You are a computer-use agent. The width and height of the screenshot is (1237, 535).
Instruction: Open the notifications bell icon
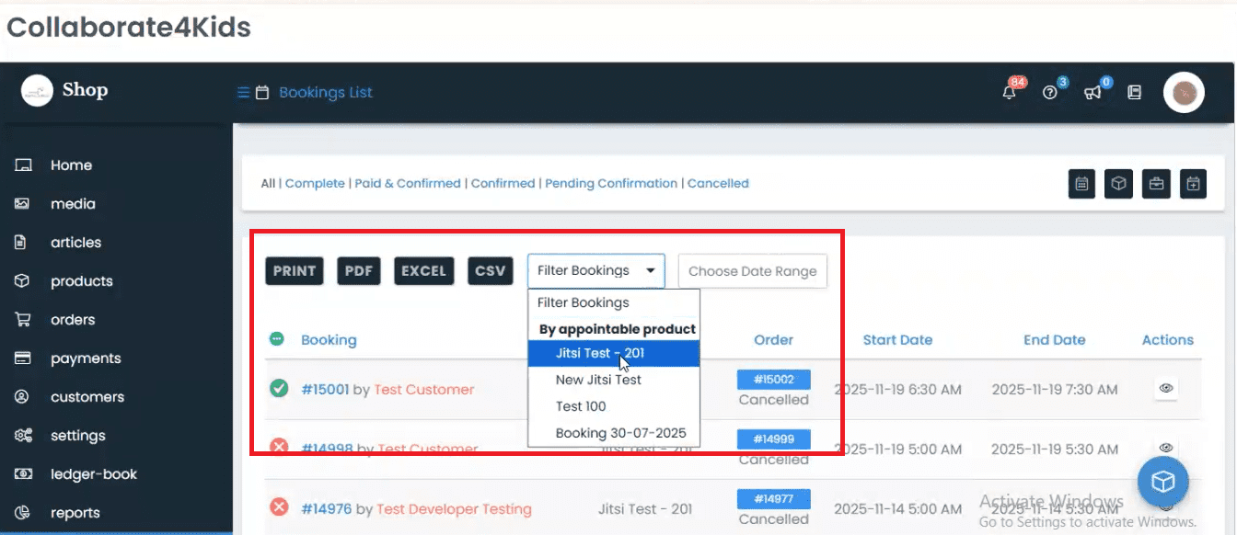(x=1010, y=93)
